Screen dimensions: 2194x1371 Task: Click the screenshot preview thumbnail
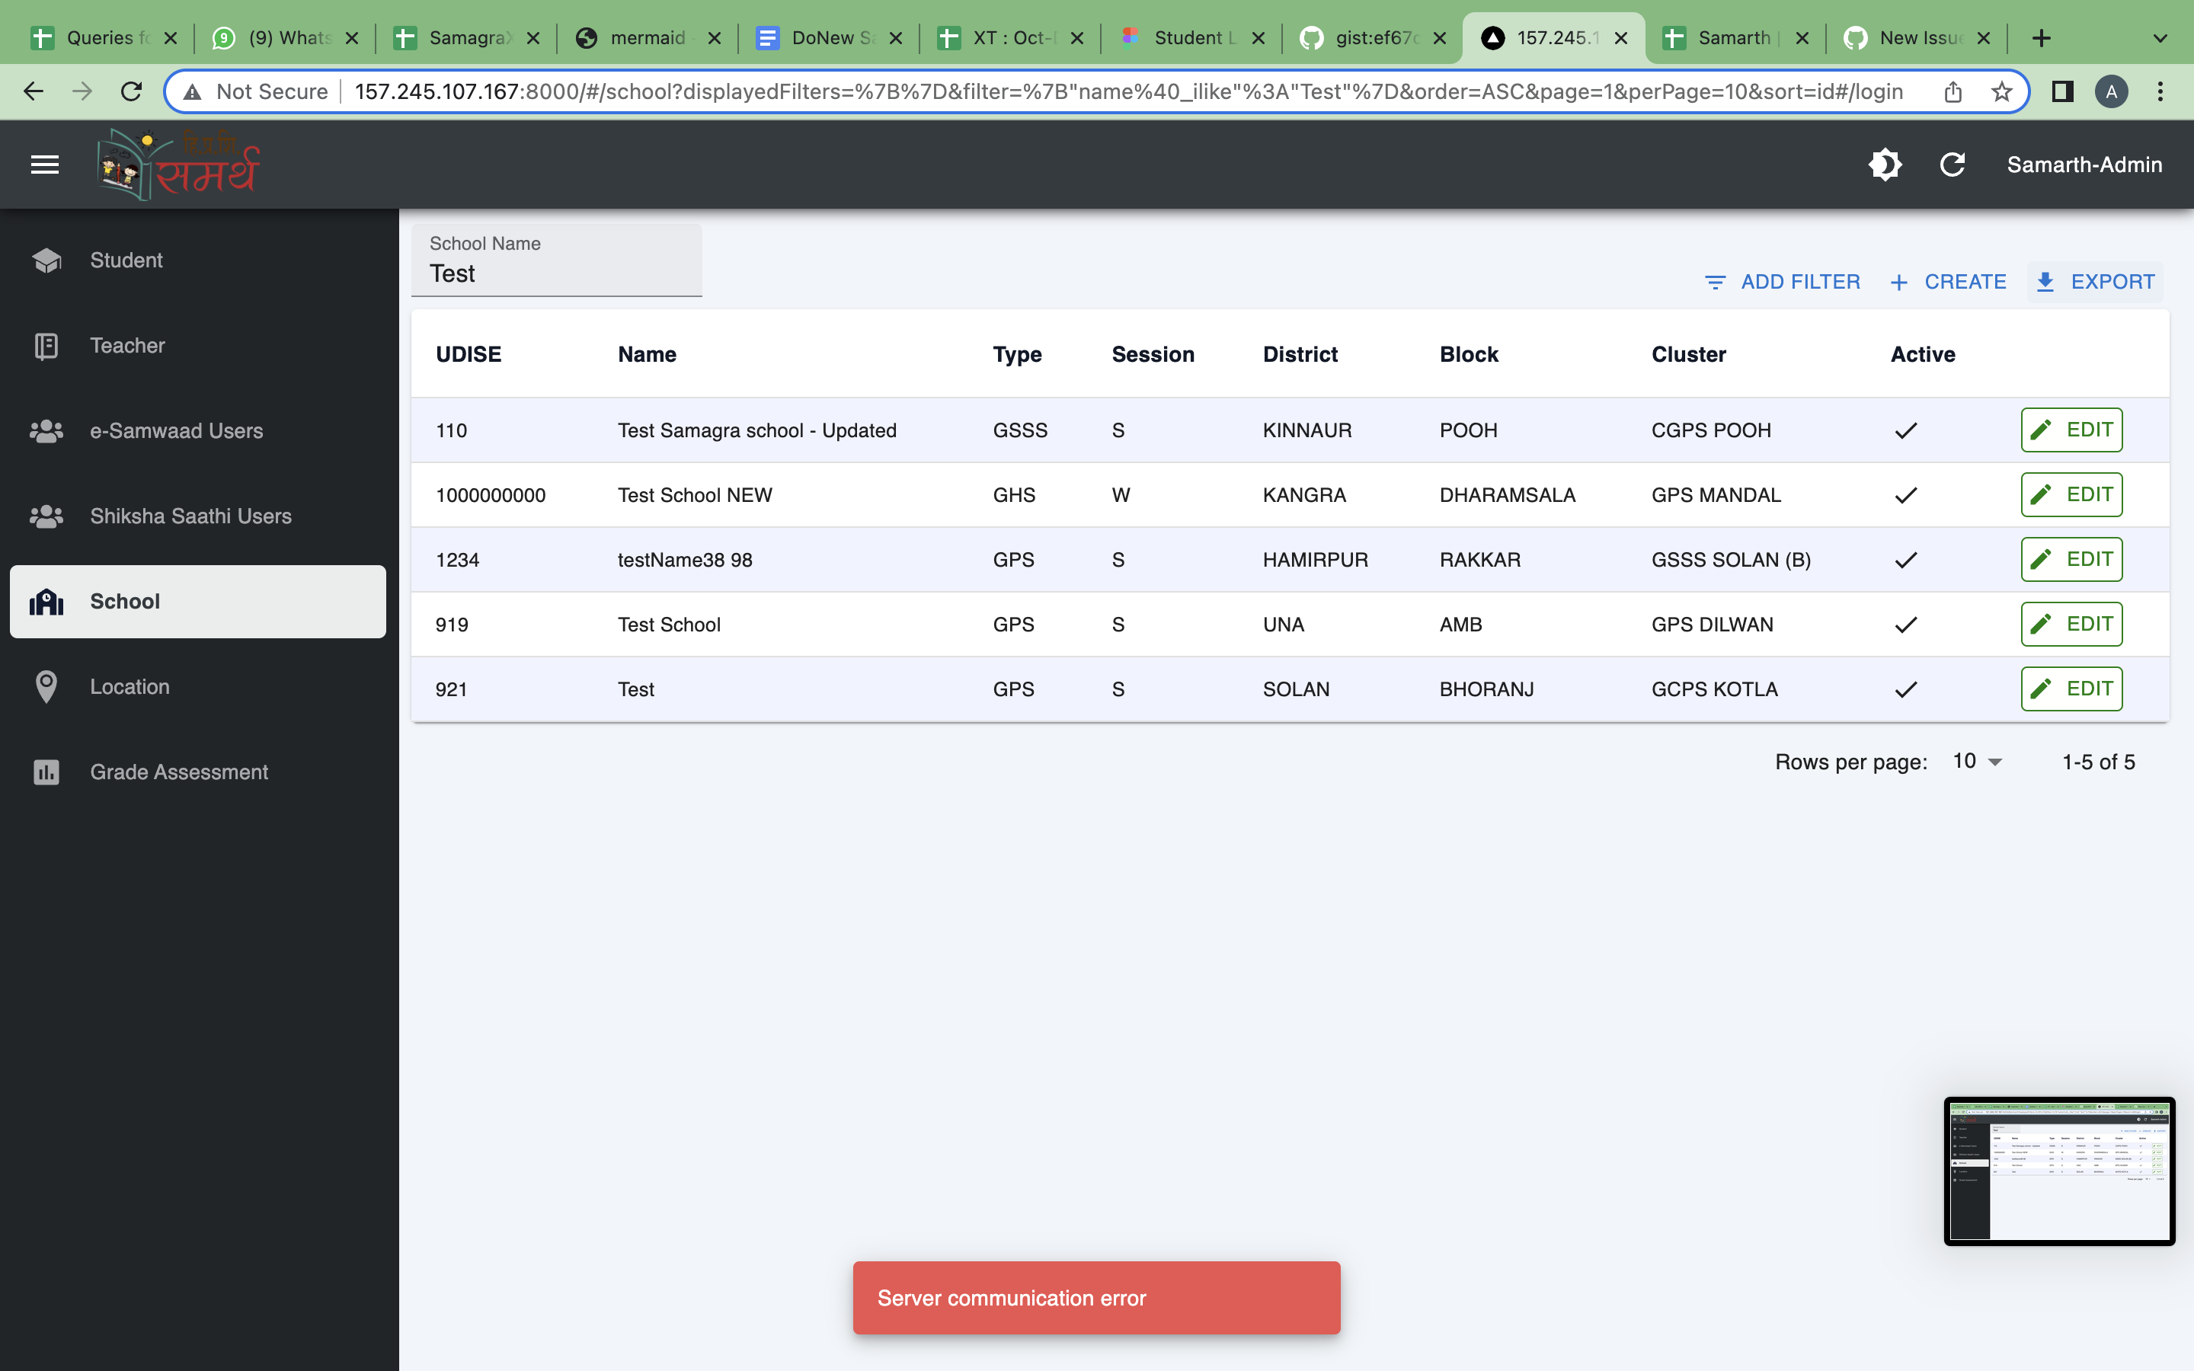[2059, 1171]
